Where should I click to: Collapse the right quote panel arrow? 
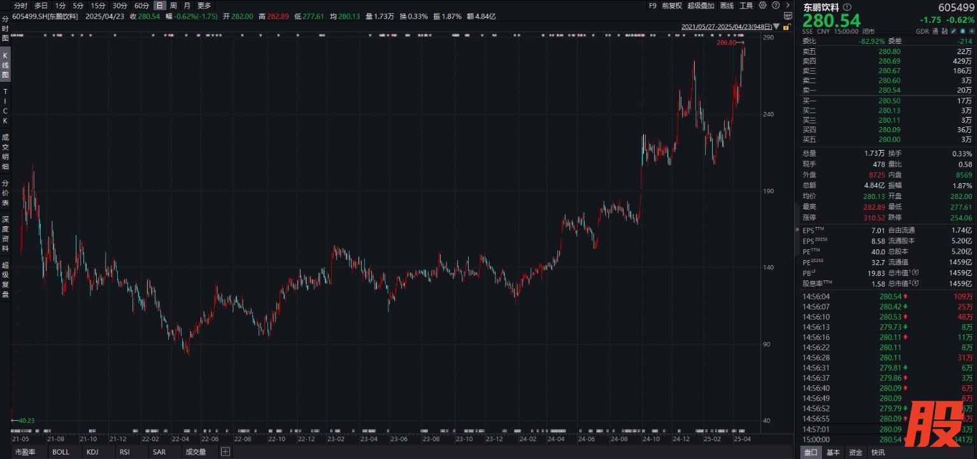(x=796, y=229)
